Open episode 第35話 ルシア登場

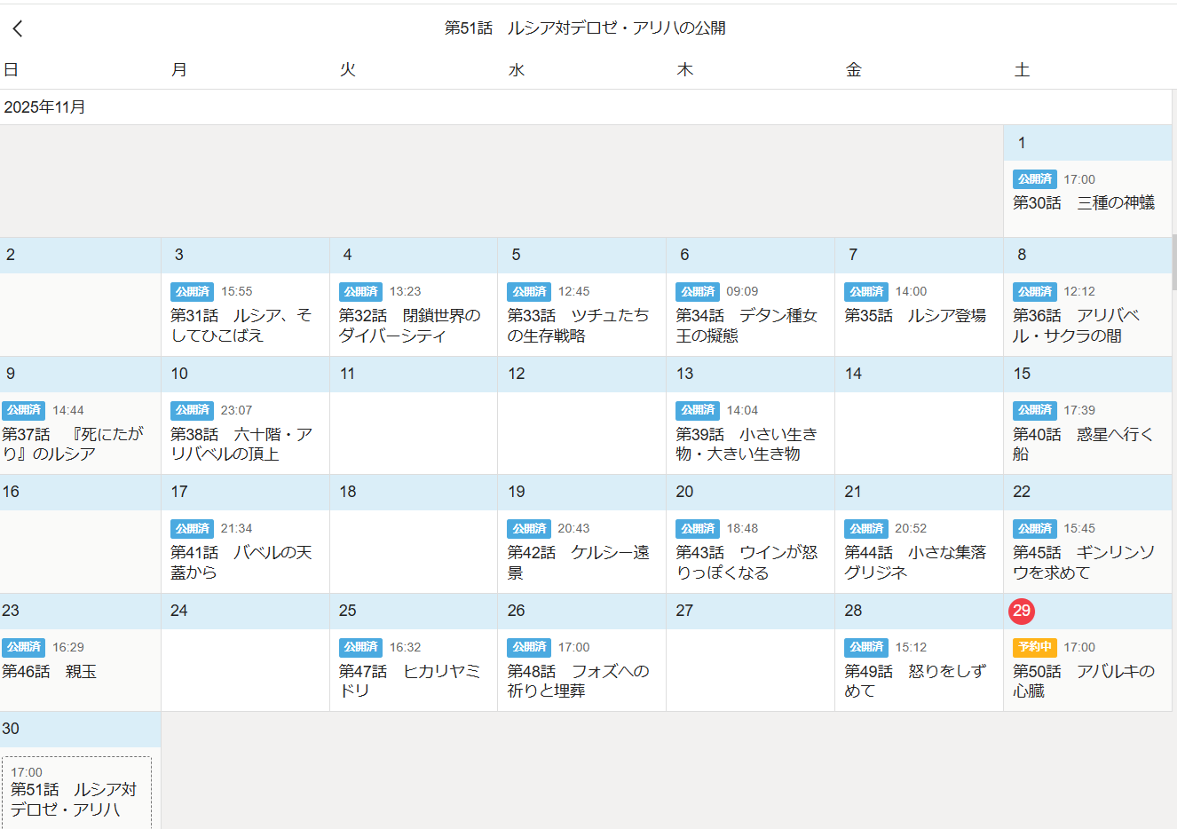coord(914,316)
